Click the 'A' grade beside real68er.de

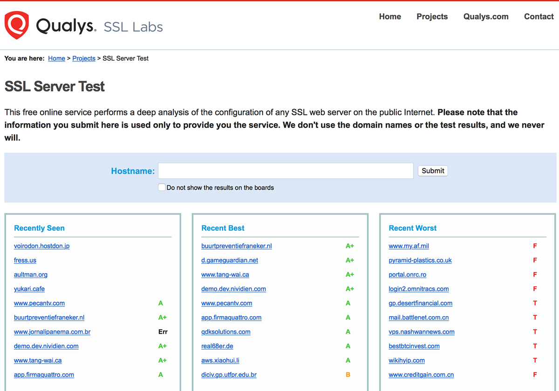(x=348, y=346)
